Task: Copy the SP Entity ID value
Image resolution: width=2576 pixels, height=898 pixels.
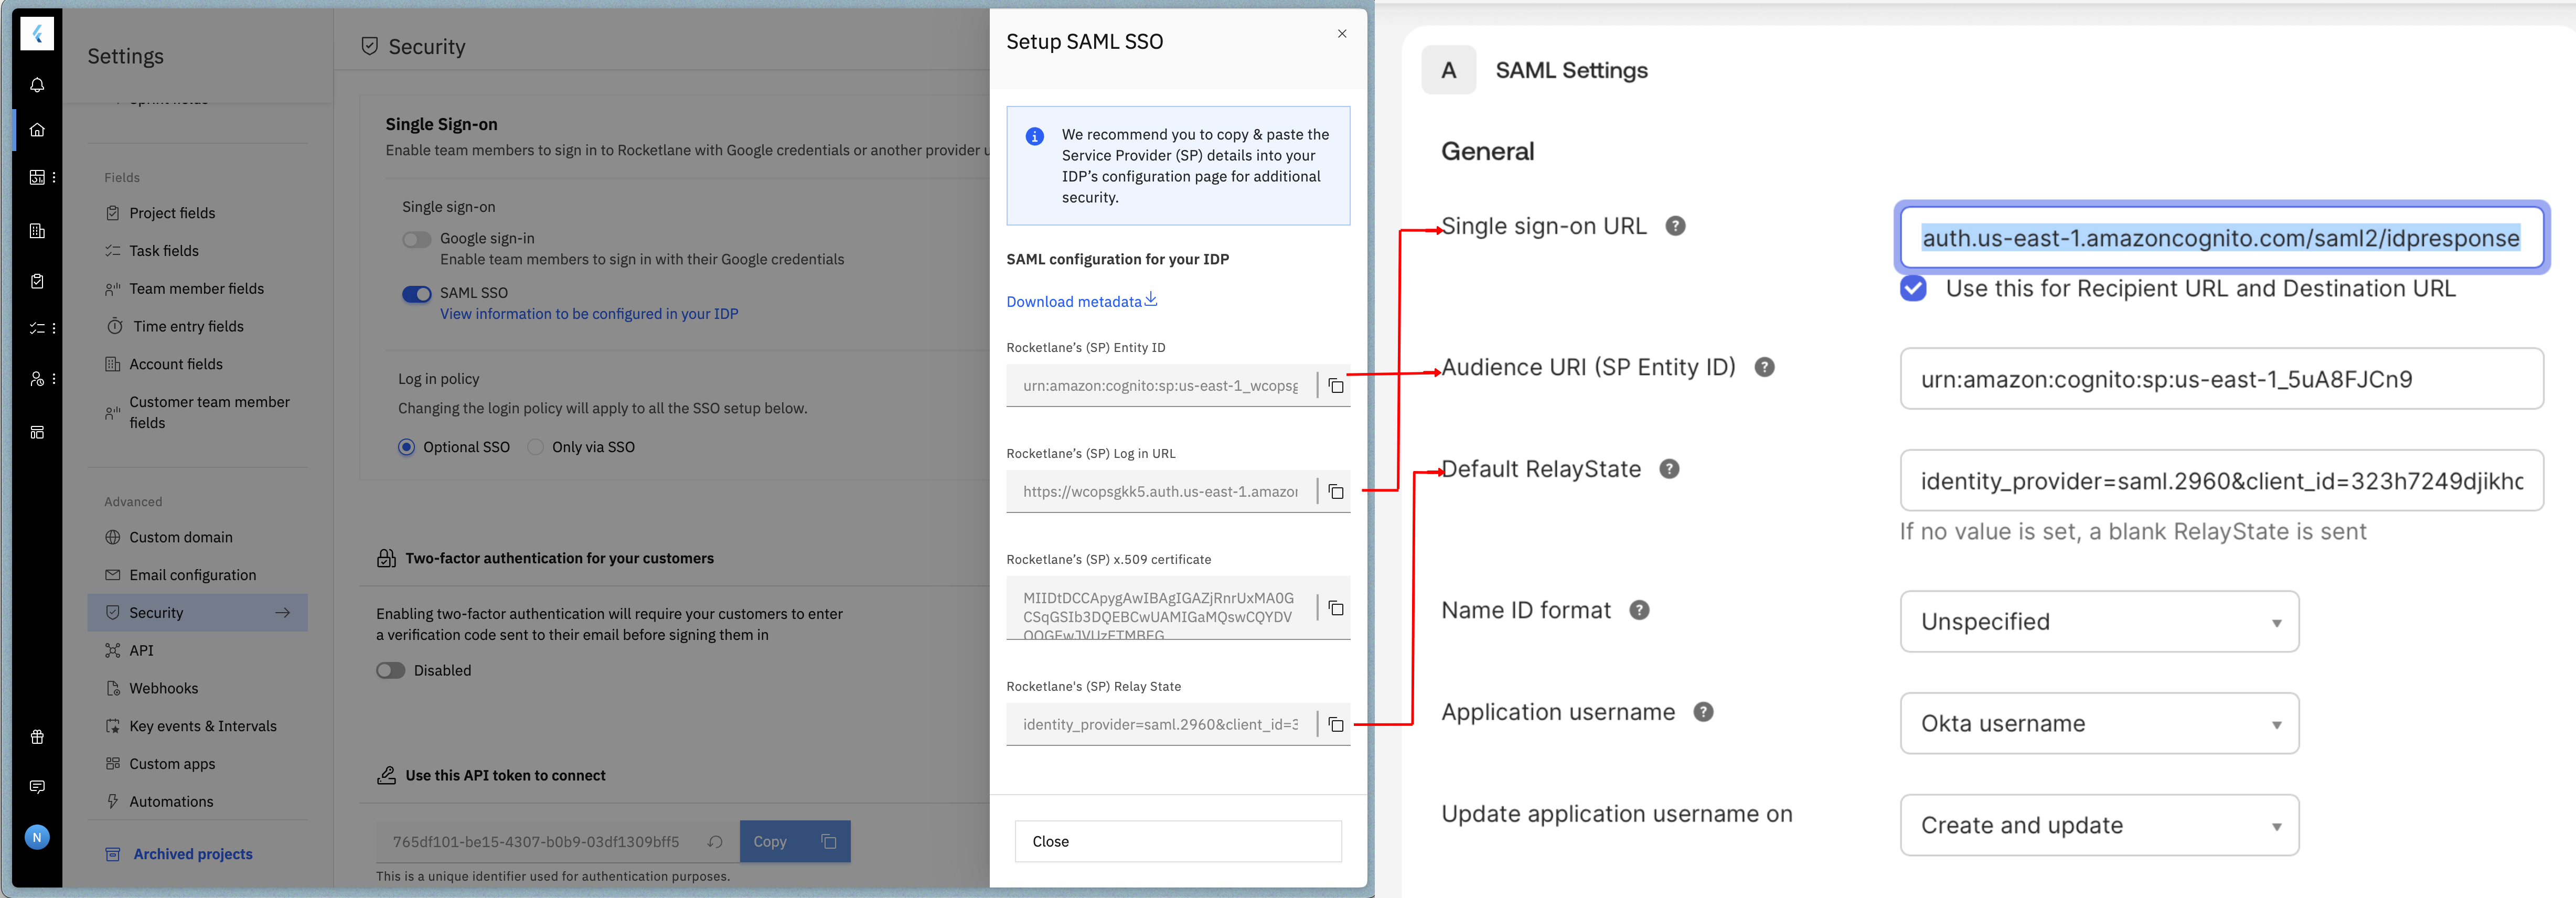Action: point(1335,385)
